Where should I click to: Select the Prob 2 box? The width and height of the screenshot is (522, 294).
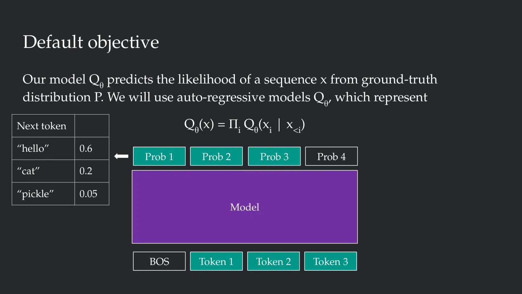(216, 156)
